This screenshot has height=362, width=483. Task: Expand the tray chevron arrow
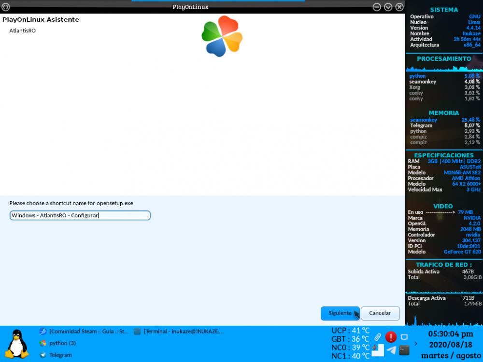[x=416, y=344]
